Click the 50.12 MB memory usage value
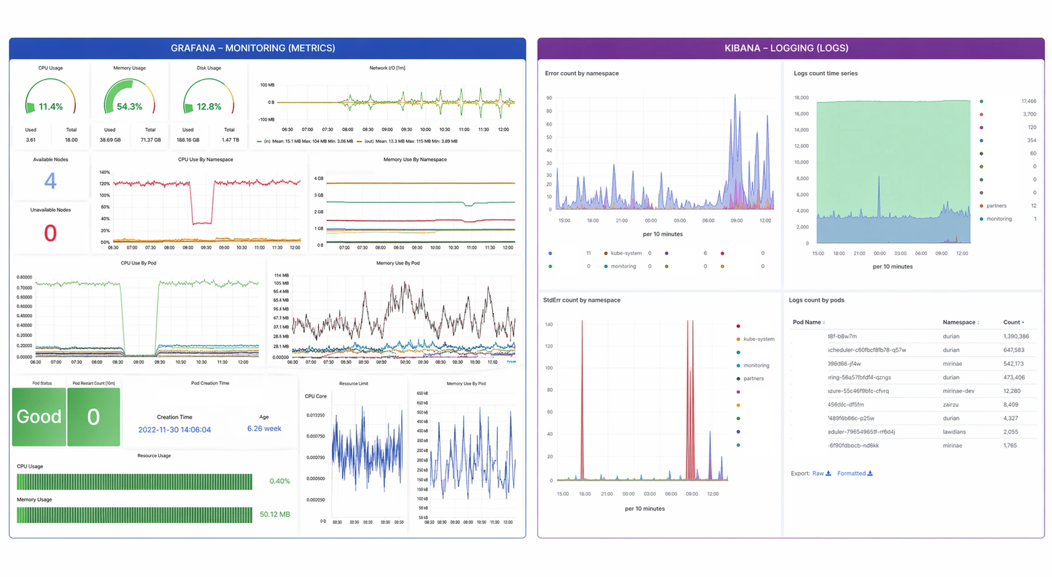Screen dimensions: 1052x577 point(275,514)
